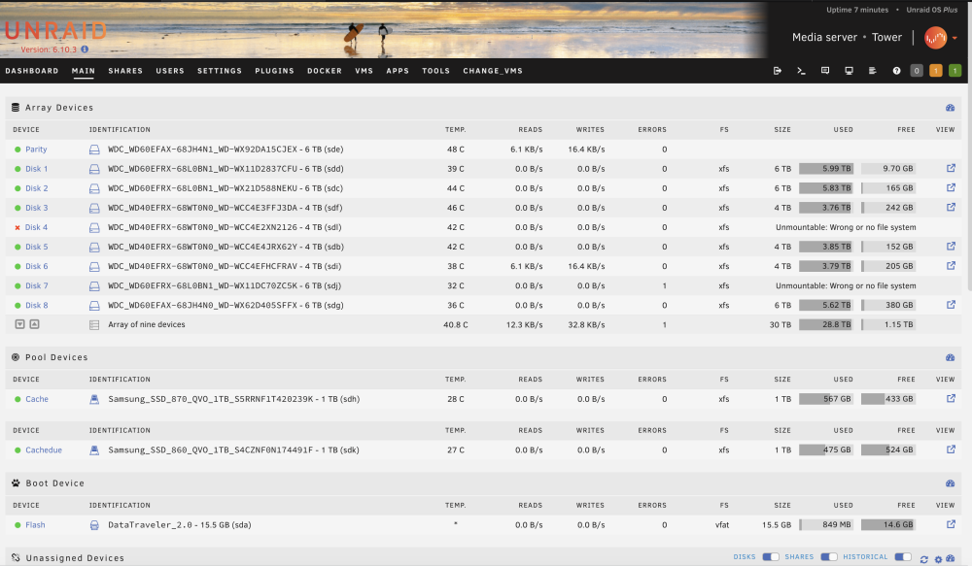Screen dimensions: 972x566
Task: Open the Shares tab
Action: click(x=125, y=71)
